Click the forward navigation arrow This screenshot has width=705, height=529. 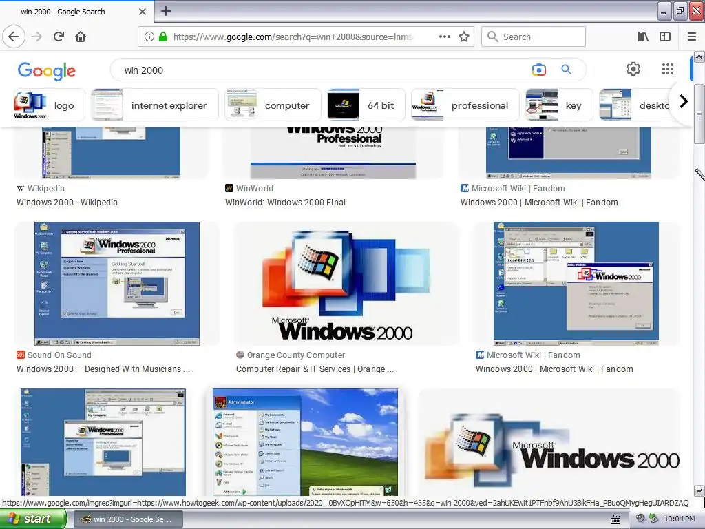click(x=37, y=37)
